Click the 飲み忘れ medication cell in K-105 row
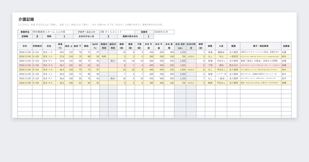 click(x=234, y=65)
